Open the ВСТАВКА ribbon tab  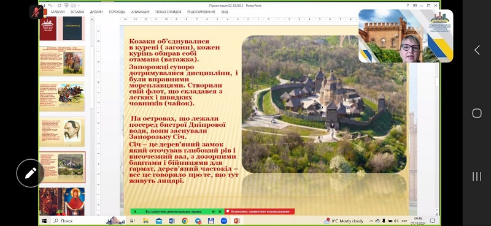[x=77, y=12]
